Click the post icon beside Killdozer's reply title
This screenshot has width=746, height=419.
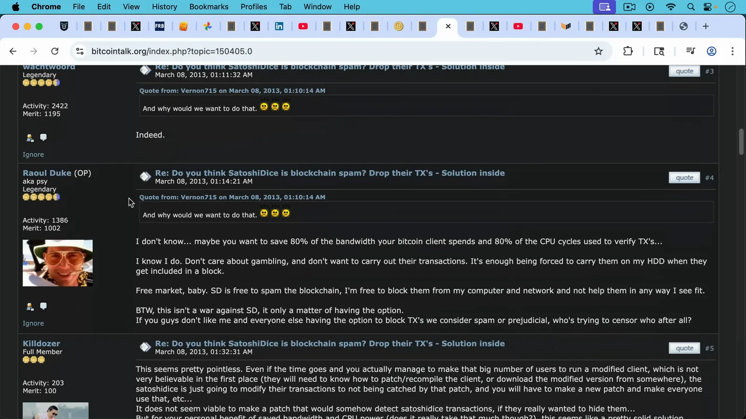point(145,347)
